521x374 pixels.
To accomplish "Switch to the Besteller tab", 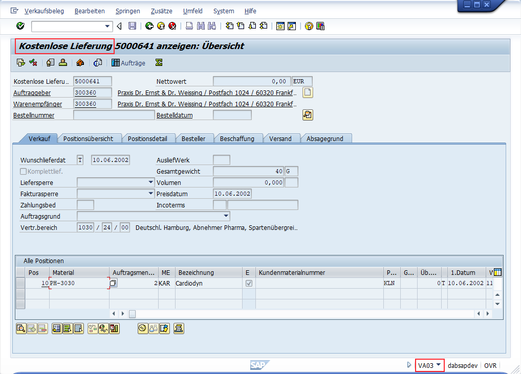I will (x=193, y=138).
